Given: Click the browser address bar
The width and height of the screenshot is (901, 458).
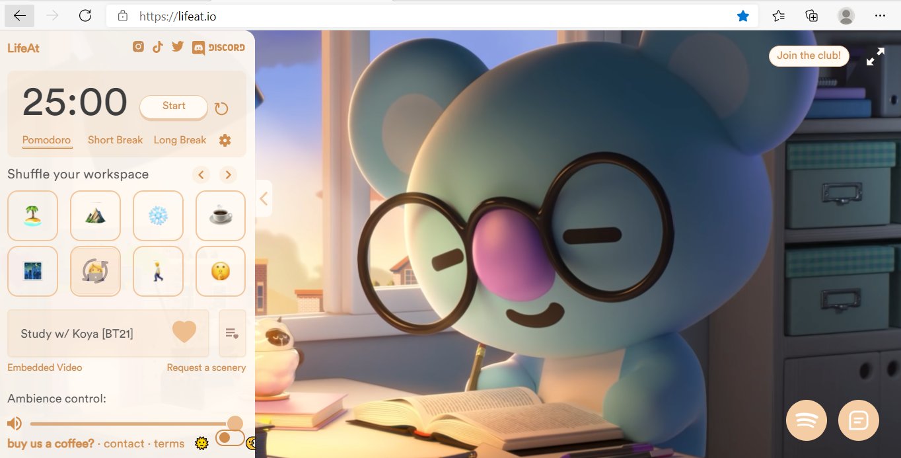Looking at the screenshot, I should 433,16.
